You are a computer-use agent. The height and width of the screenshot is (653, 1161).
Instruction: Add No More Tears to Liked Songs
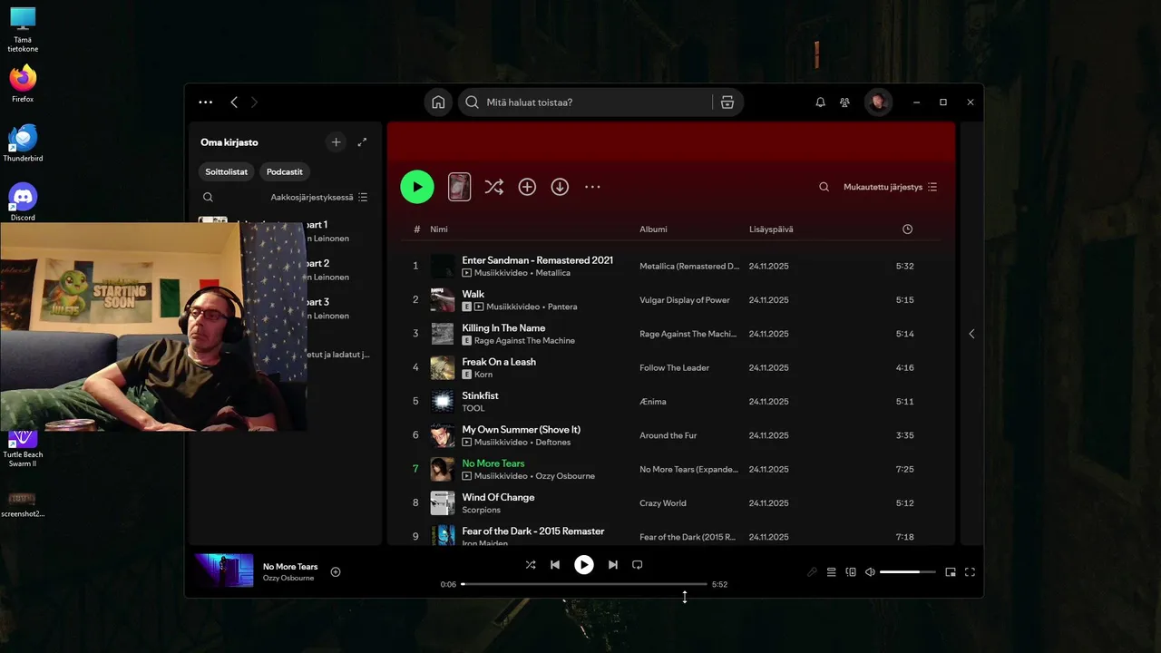336,571
